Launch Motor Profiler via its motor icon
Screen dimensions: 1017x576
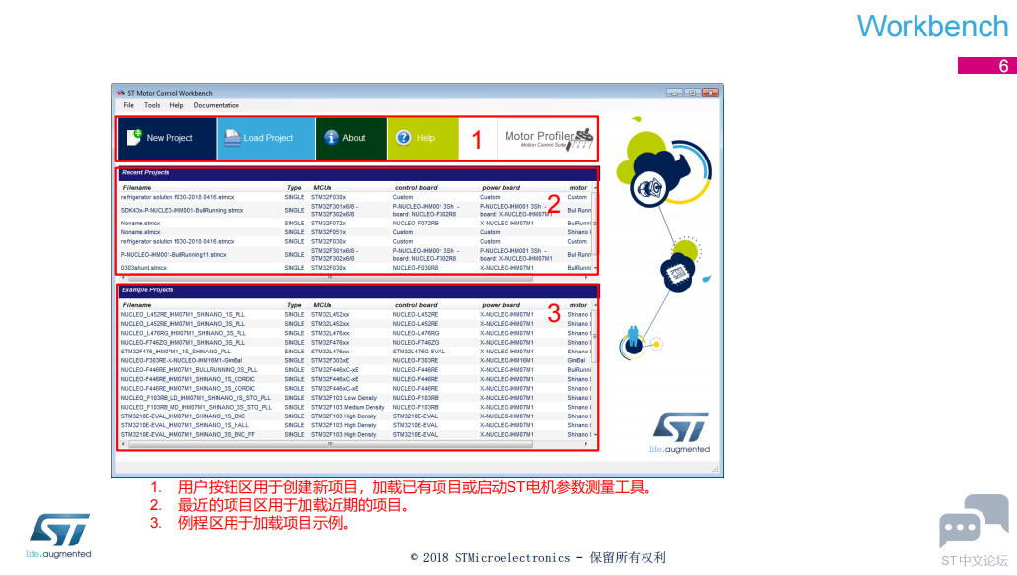(580, 138)
